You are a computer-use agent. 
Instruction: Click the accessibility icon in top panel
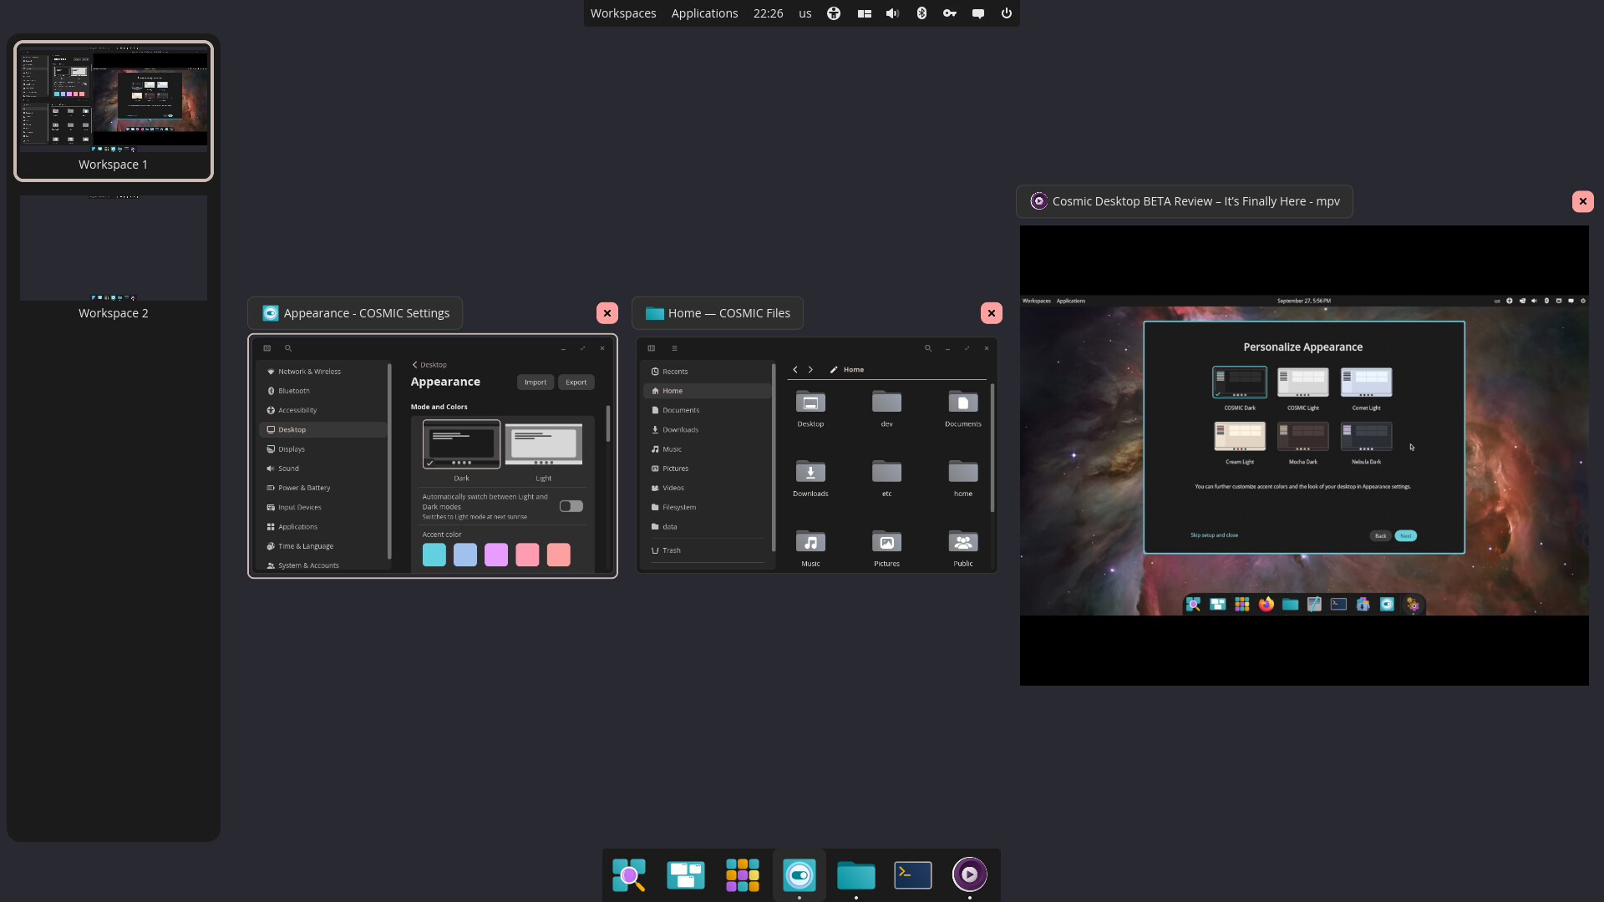(833, 13)
